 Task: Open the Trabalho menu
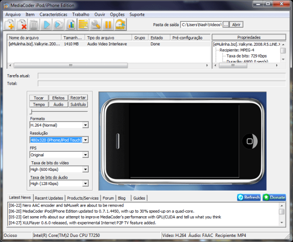pyautogui.click(x=81, y=15)
